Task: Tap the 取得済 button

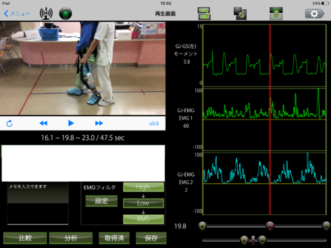Action: point(114,238)
